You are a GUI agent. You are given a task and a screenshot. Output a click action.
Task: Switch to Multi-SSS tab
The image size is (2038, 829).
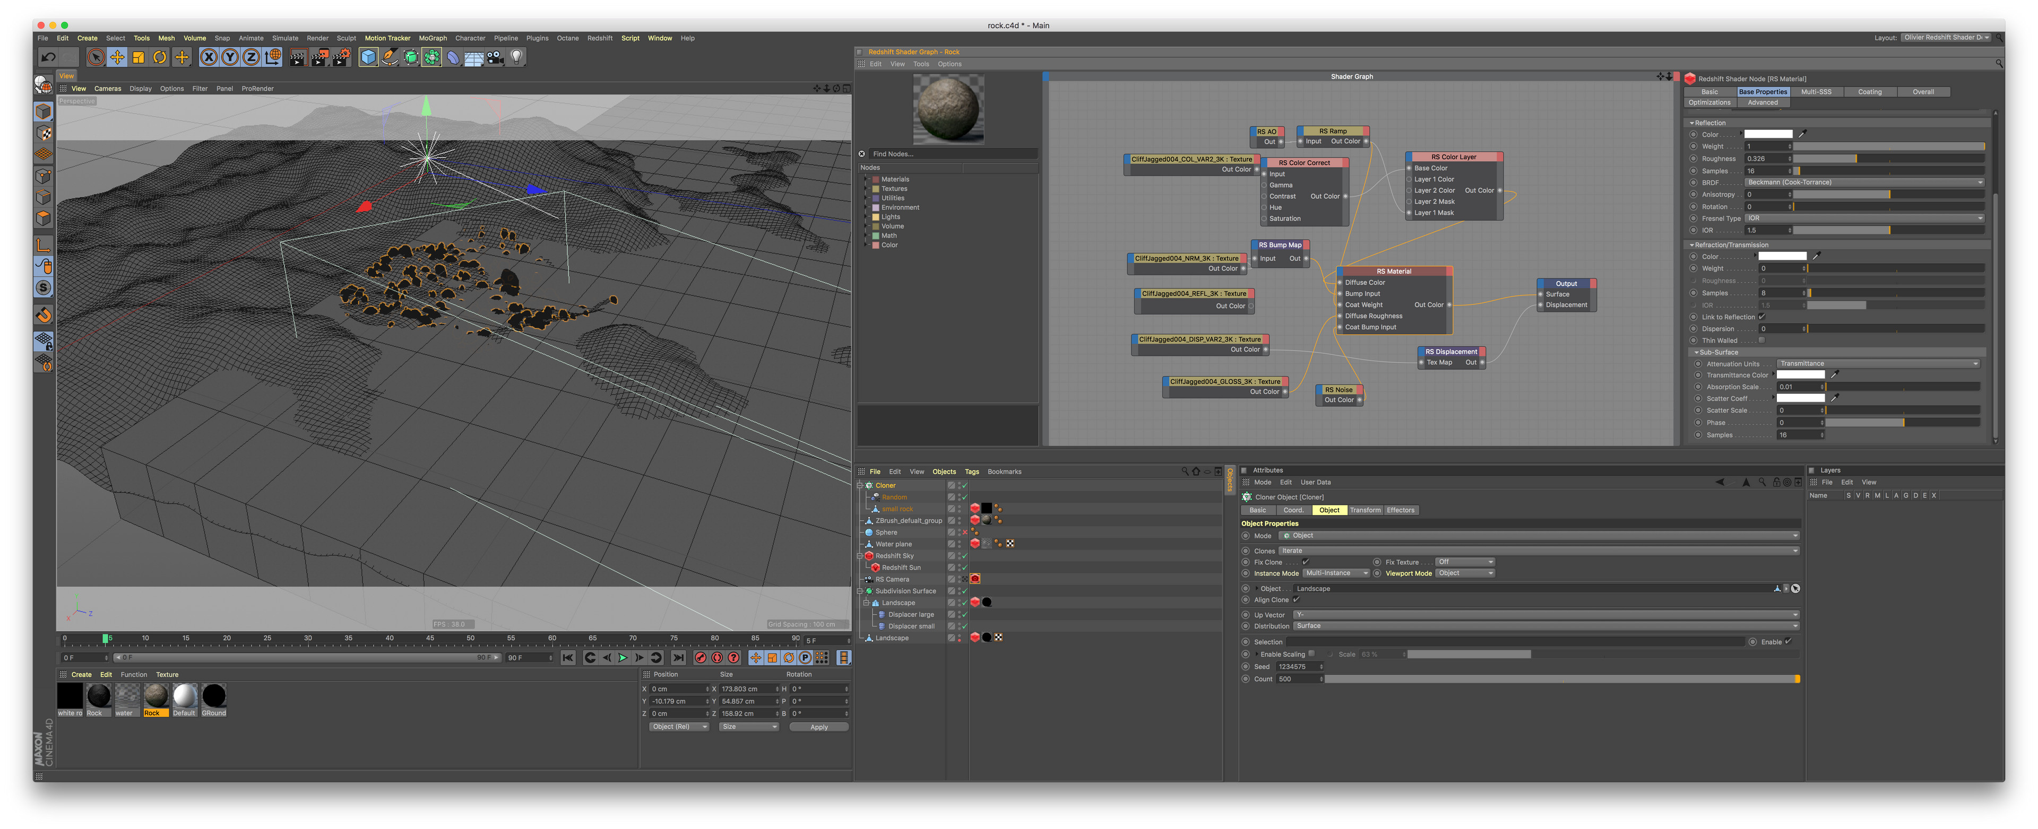1816,92
